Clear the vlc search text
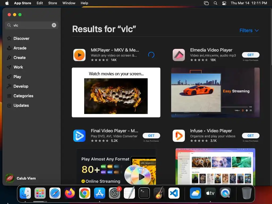Image resolution: width=272 pixels, height=204 pixels. [x=54, y=25]
